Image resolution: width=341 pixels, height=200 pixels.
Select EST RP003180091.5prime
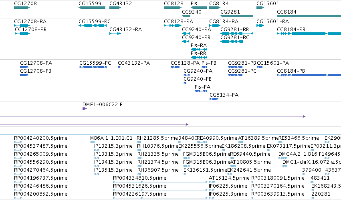pyautogui.click(x=253, y=182)
